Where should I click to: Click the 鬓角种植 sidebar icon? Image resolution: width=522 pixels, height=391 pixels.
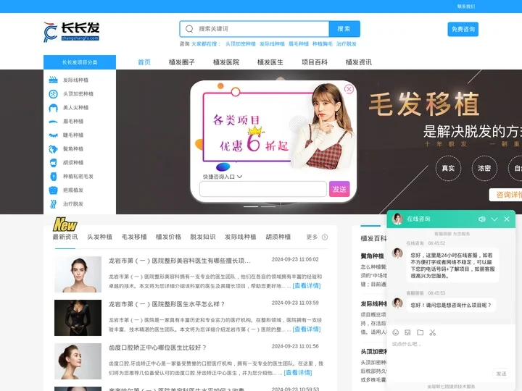53,149
